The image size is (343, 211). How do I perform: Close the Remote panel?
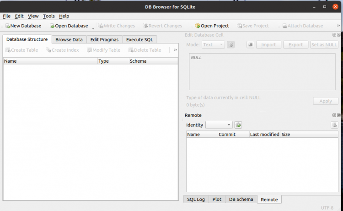(338, 115)
